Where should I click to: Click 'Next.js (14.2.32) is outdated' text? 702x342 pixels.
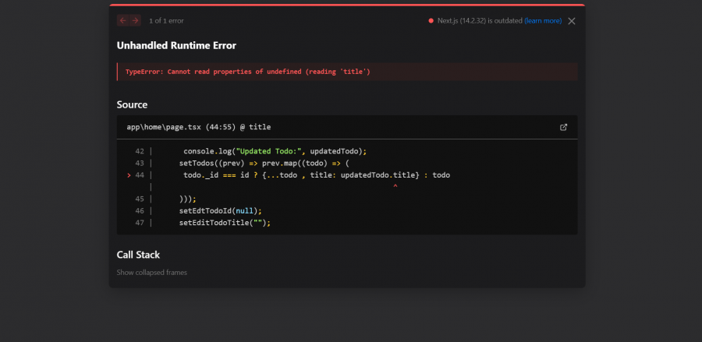tap(479, 21)
